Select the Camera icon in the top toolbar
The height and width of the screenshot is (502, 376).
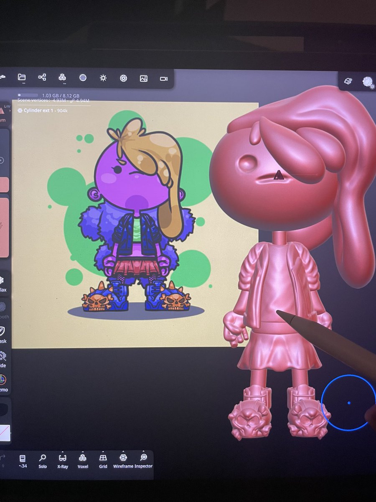163,78
